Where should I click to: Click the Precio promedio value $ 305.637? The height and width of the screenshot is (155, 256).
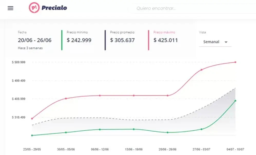pyautogui.click(x=122, y=40)
